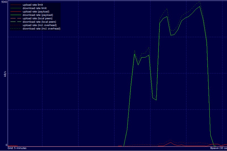Click the kB/s vertical axis label
The image size is (227, 151).
[5, 74]
